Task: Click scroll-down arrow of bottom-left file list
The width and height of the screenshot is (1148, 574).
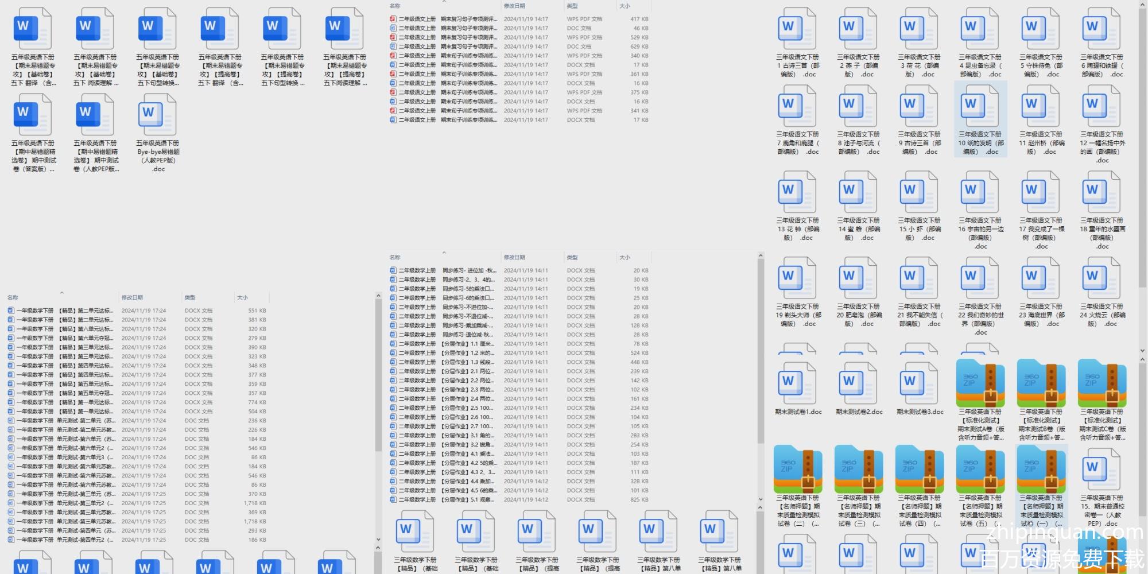Action: tap(378, 540)
